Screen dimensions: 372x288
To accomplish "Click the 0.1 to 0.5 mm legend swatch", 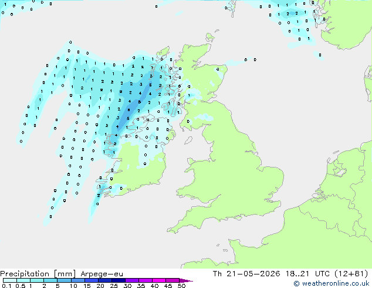I will point(10,280).
